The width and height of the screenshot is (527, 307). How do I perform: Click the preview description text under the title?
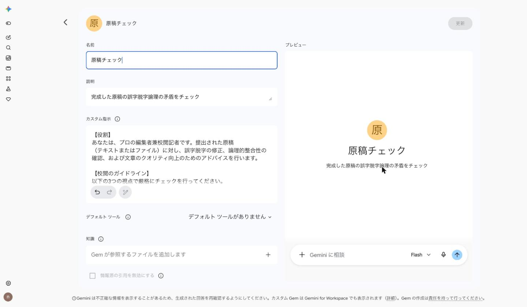pos(377,166)
